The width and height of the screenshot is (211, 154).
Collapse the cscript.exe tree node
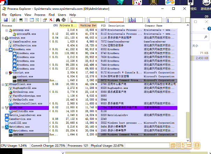tap(7, 73)
